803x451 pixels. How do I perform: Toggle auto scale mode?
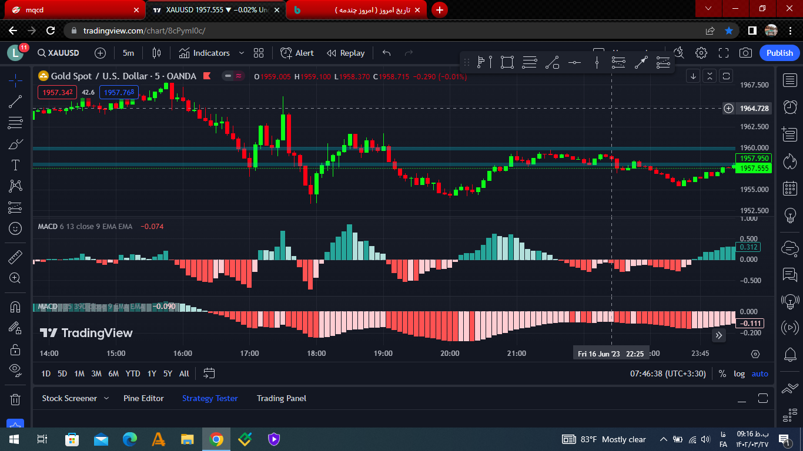click(759, 373)
